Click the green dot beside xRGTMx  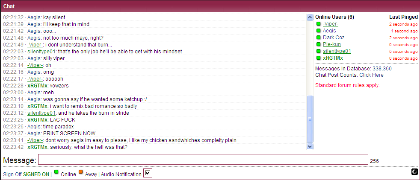pyautogui.click(x=319, y=58)
